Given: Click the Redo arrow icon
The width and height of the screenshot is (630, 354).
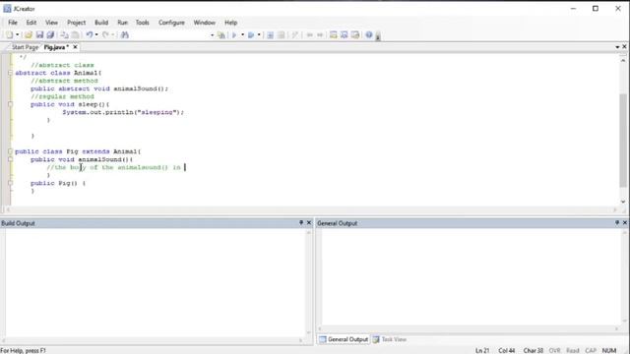Looking at the screenshot, I should click(105, 35).
